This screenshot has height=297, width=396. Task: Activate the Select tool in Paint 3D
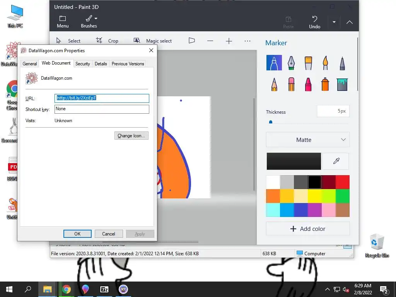68,41
